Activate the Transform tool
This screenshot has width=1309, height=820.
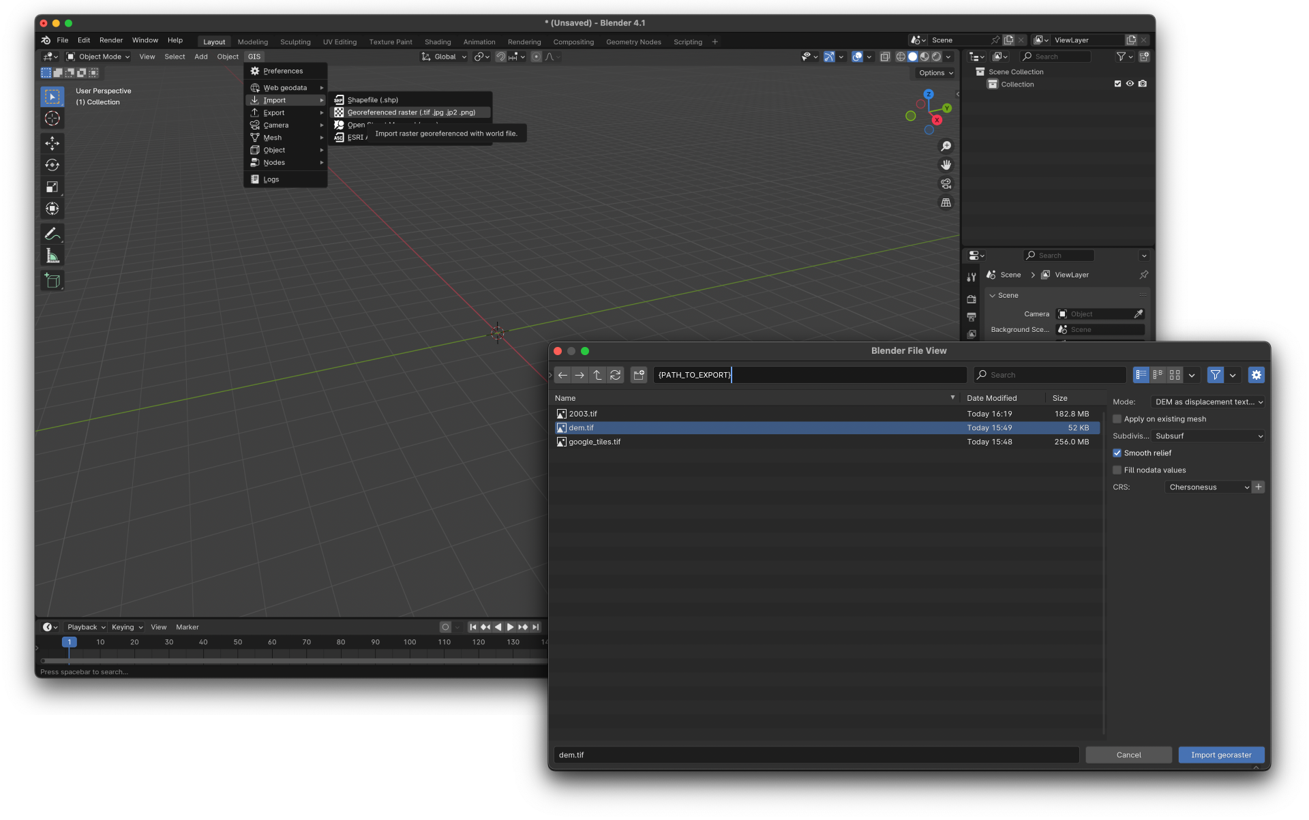pyautogui.click(x=52, y=209)
